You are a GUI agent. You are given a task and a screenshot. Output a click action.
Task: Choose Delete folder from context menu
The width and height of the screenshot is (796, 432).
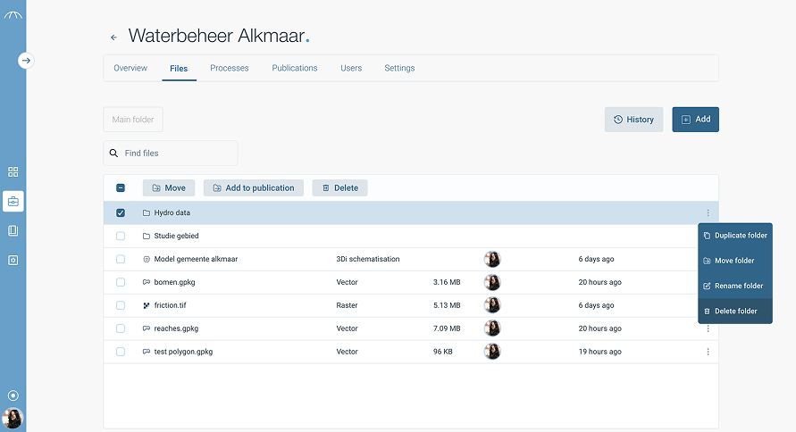(734, 312)
